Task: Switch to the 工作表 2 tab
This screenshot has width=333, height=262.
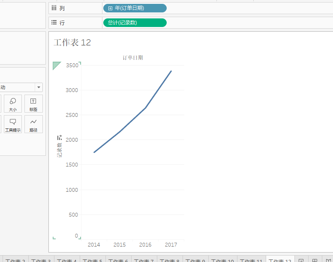Action: pos(15,260)
